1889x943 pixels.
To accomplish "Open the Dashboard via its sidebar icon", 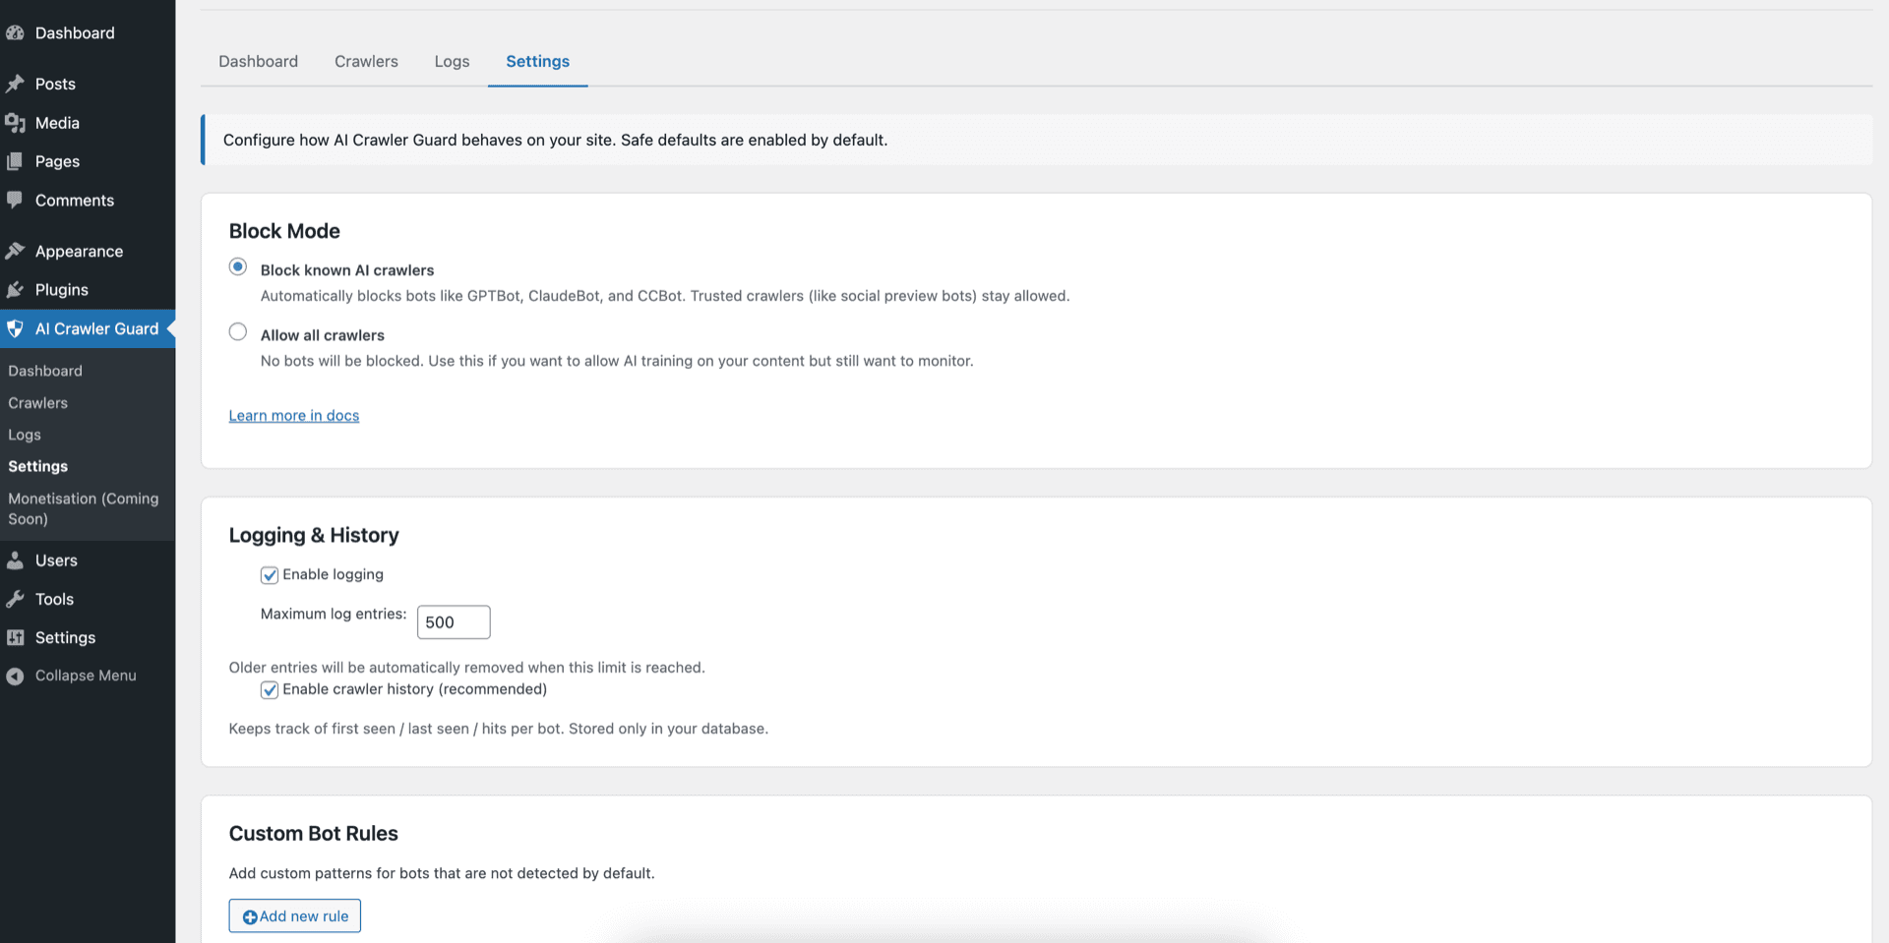I will point(16,32).
